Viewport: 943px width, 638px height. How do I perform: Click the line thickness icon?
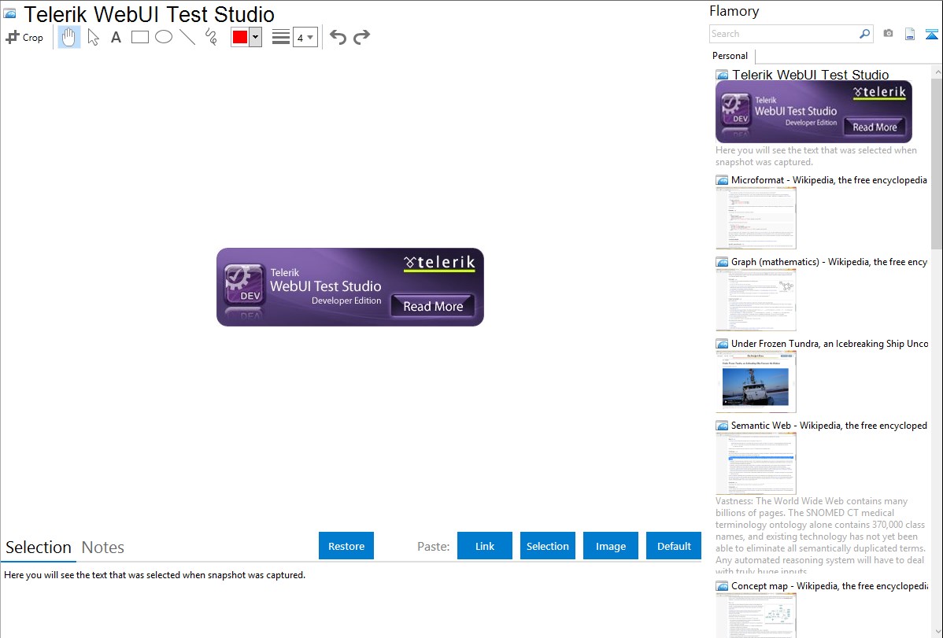point(281,37)
